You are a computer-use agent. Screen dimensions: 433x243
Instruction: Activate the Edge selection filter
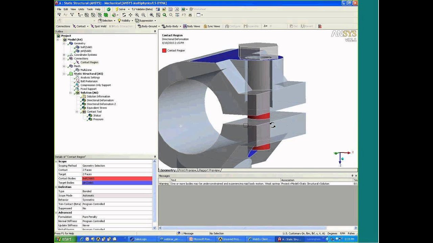click(x=93, y=15)
